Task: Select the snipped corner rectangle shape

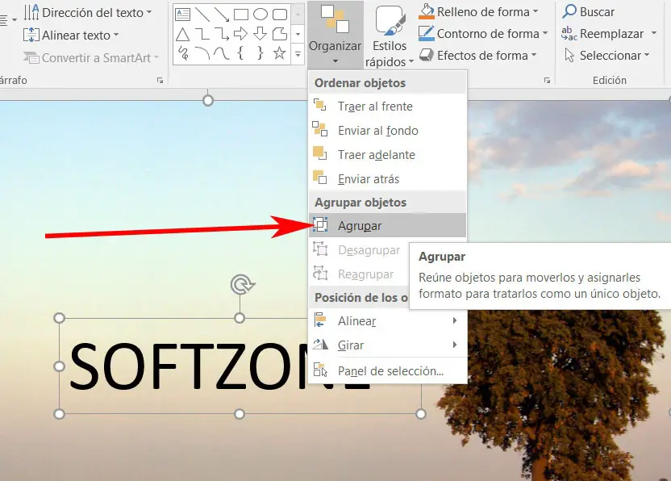Action: [280, 34]
